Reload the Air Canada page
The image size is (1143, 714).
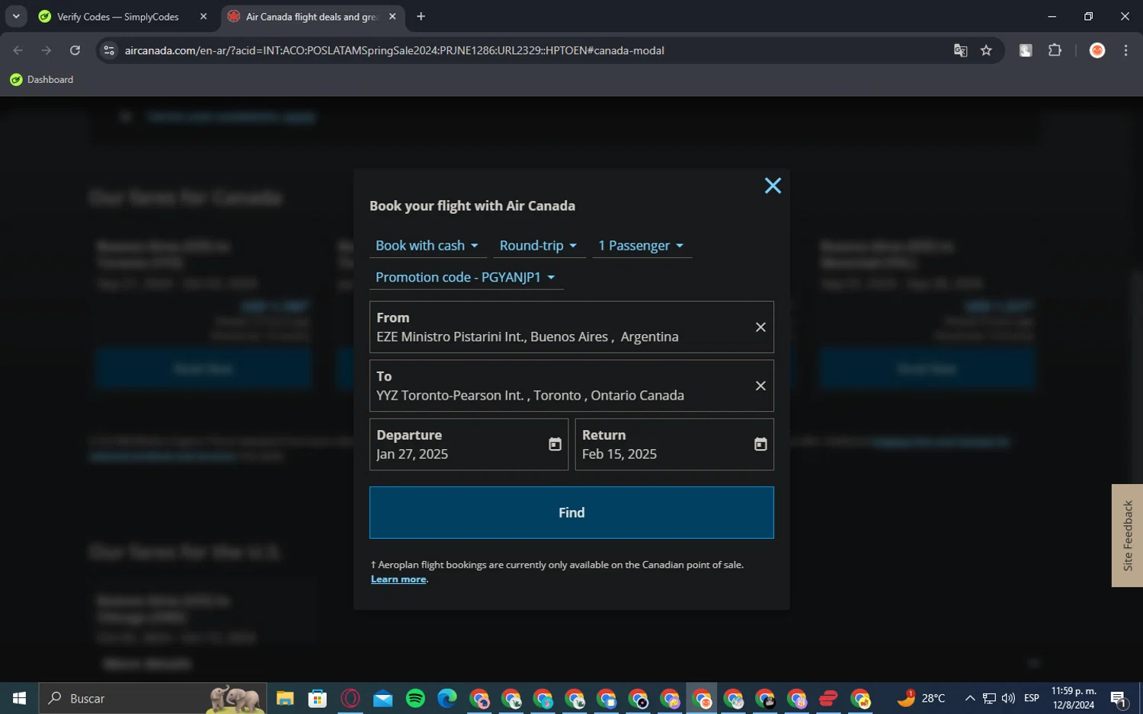point(75,50)
